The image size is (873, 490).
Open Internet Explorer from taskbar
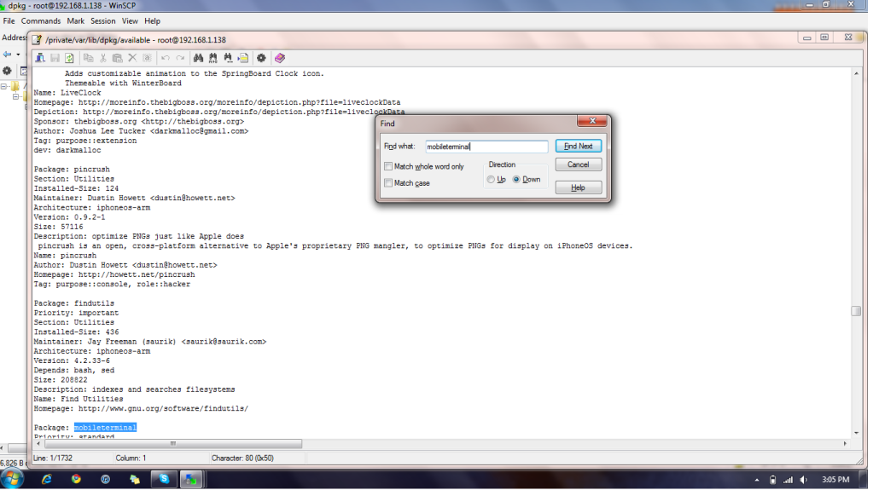pos(47,479)
